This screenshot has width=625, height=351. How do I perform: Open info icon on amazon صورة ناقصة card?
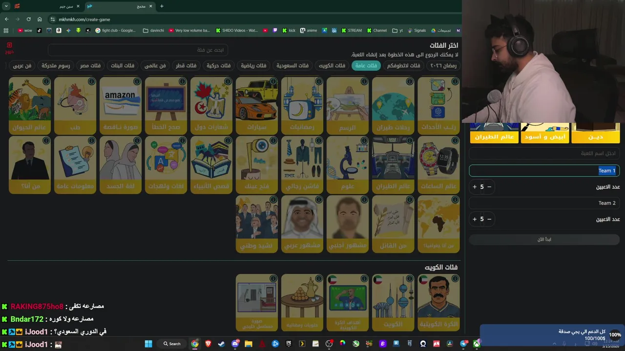[137, 81]
